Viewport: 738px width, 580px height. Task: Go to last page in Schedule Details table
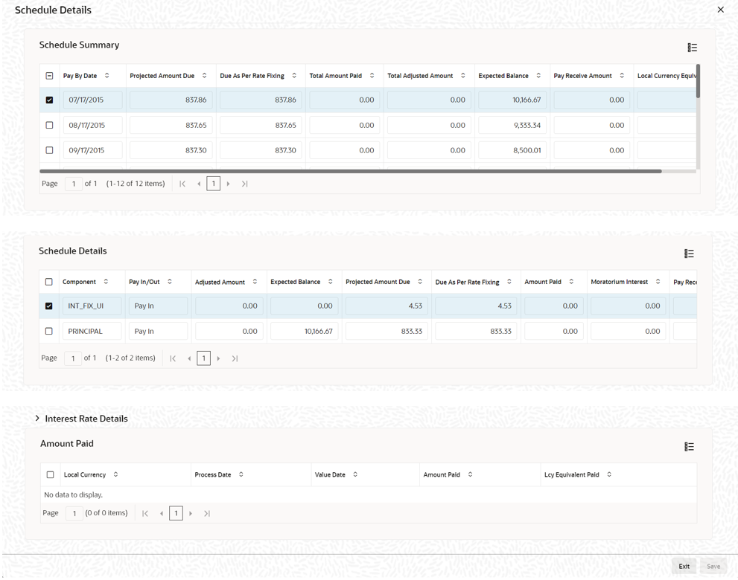pos(235,358)
